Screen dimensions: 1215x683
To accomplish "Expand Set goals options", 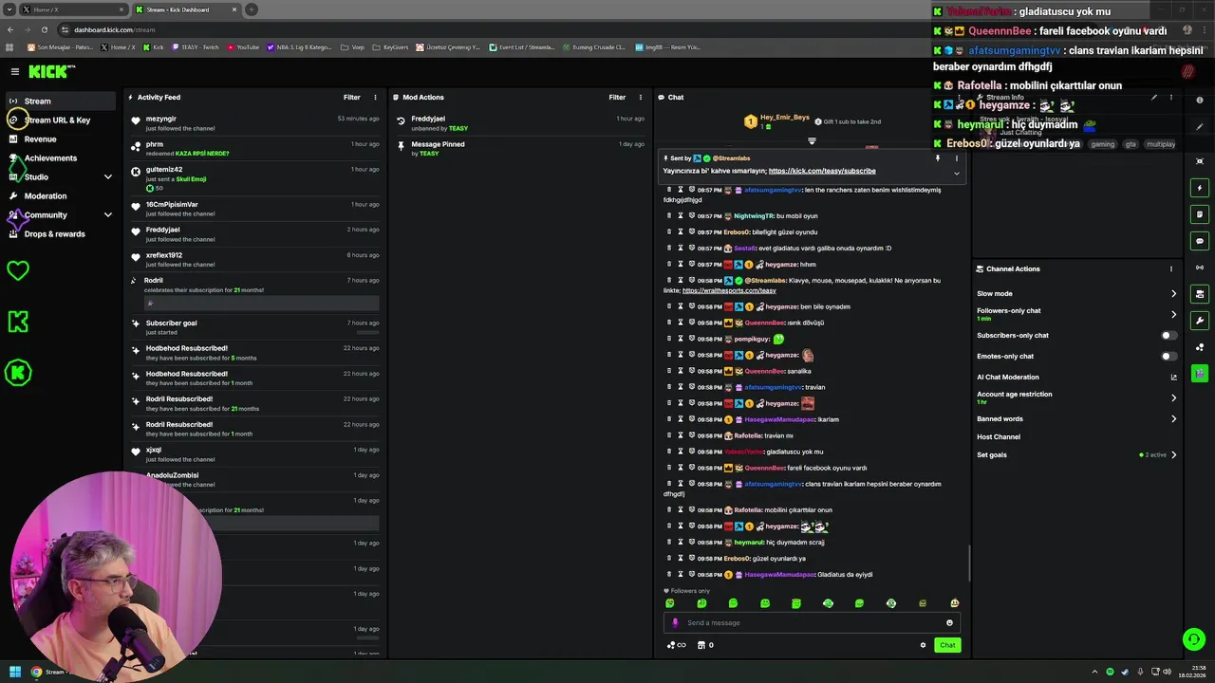I will pyautogui.click(x=1173, y=455).
